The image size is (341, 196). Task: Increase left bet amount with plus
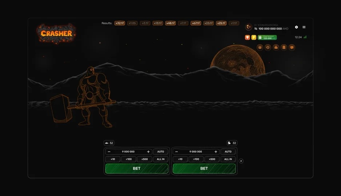148,152
